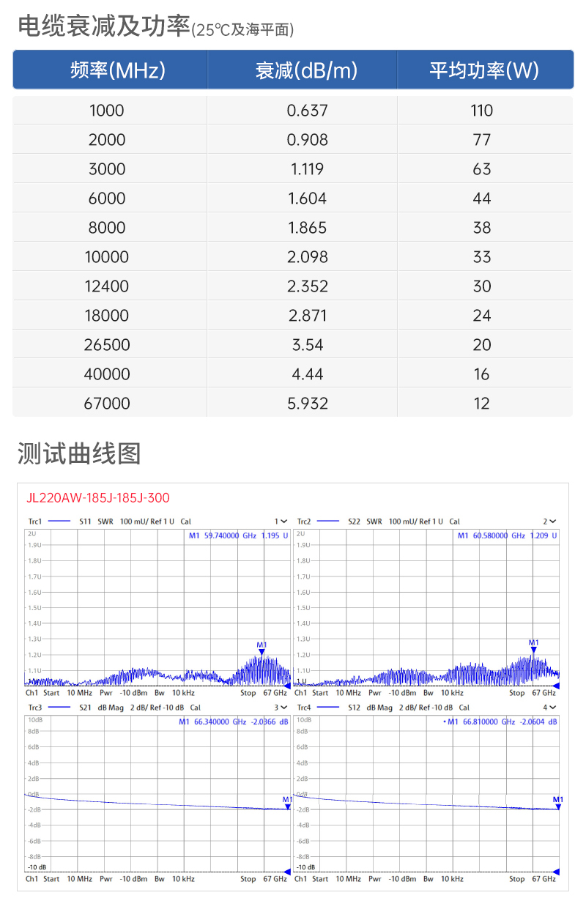Click the Trc4 S12 dB Mag trace label
The height and width of the screenshot is (909, 586).
click(383, 708)
